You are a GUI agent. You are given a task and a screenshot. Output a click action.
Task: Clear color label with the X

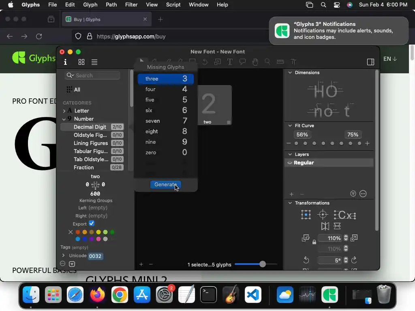(x=71, y=232)
